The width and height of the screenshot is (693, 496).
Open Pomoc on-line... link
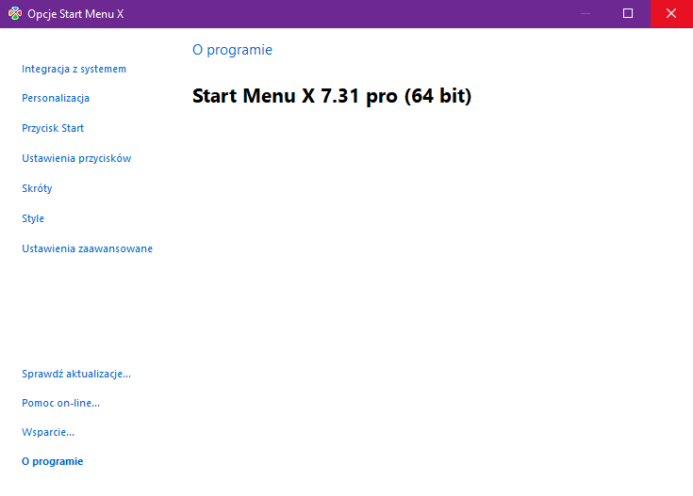point(61,403)
